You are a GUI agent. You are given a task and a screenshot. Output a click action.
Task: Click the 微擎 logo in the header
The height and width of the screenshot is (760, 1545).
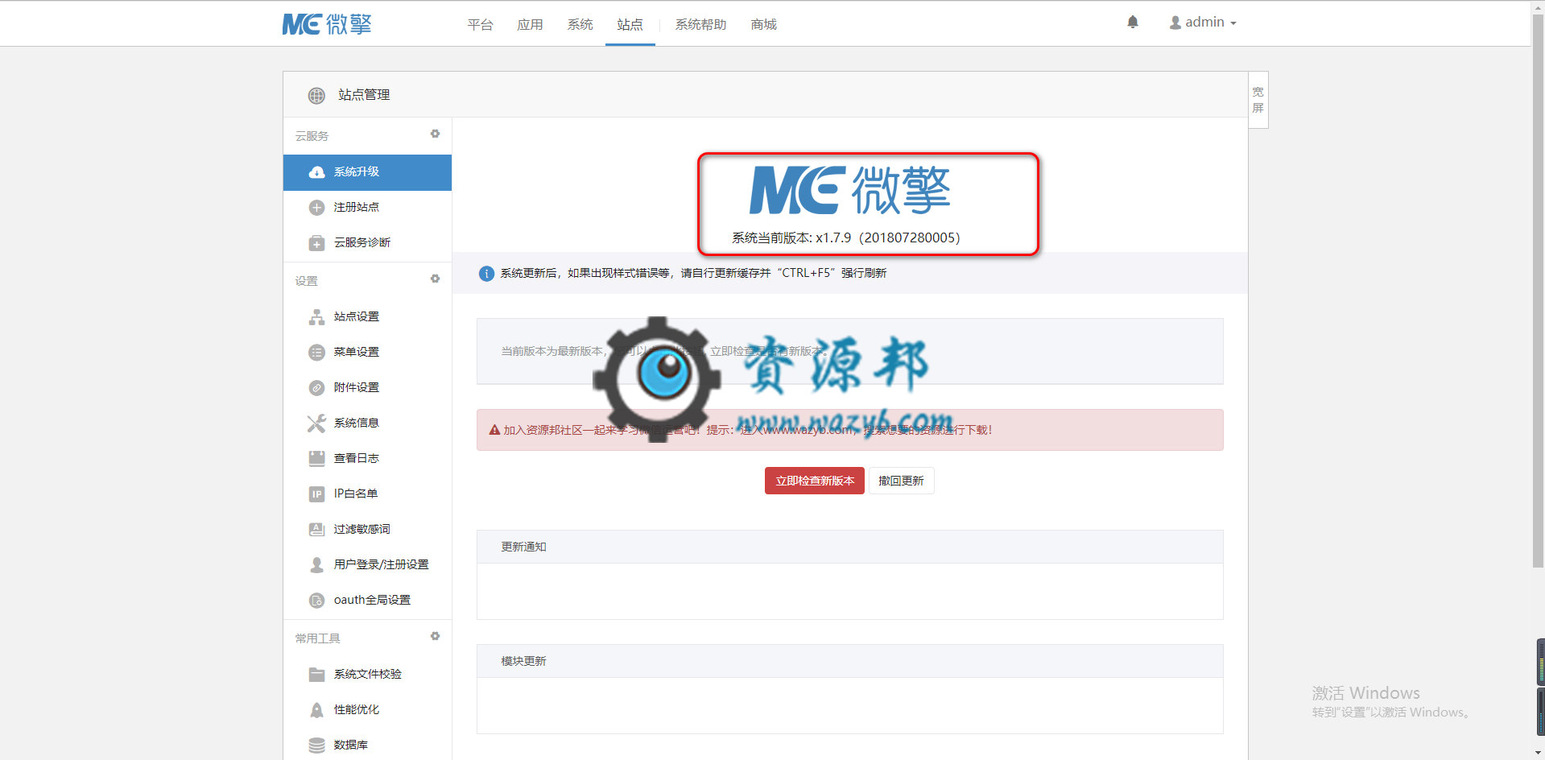pyautogui.click(x=327, y=24)
